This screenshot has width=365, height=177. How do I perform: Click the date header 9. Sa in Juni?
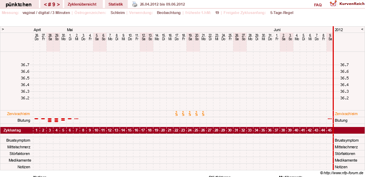click(330, 37)
